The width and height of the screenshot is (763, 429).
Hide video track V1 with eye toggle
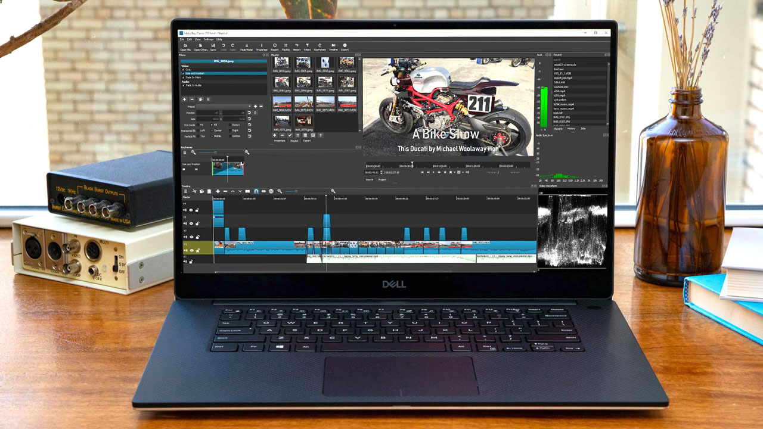click(x=191, y=250)
